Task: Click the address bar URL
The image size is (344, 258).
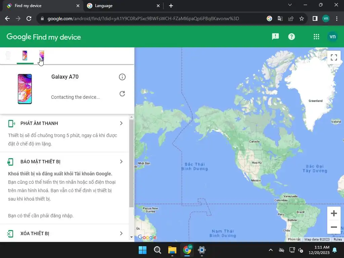Action: [x=143, y=19]
